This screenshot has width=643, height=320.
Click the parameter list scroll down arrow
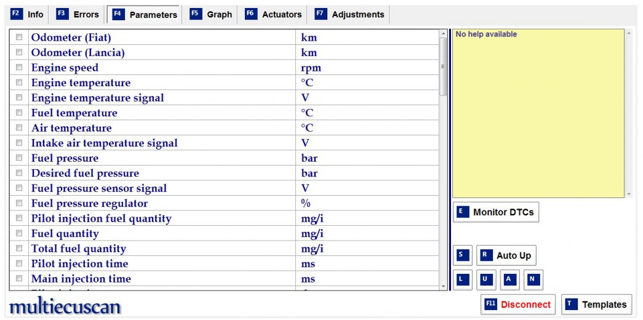pos(444,286)
